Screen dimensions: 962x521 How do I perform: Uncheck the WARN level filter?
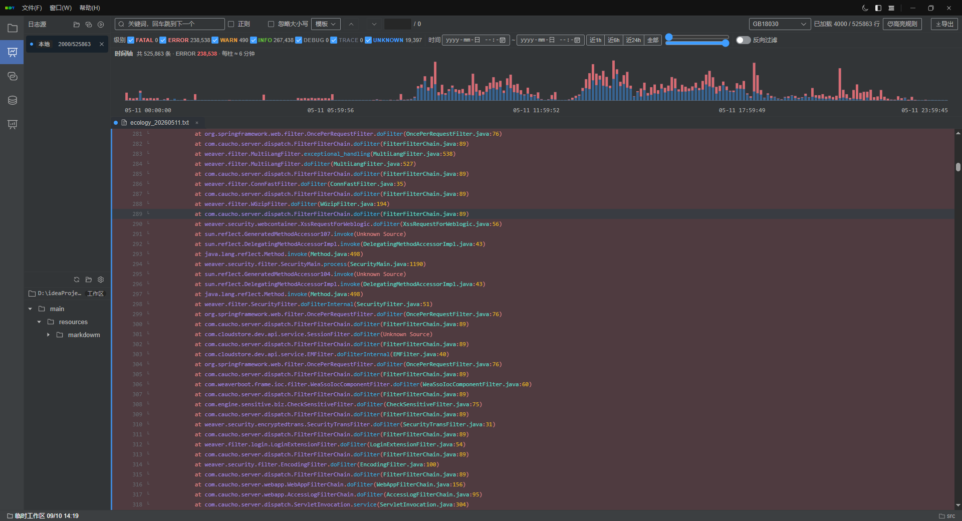point(215,40)
